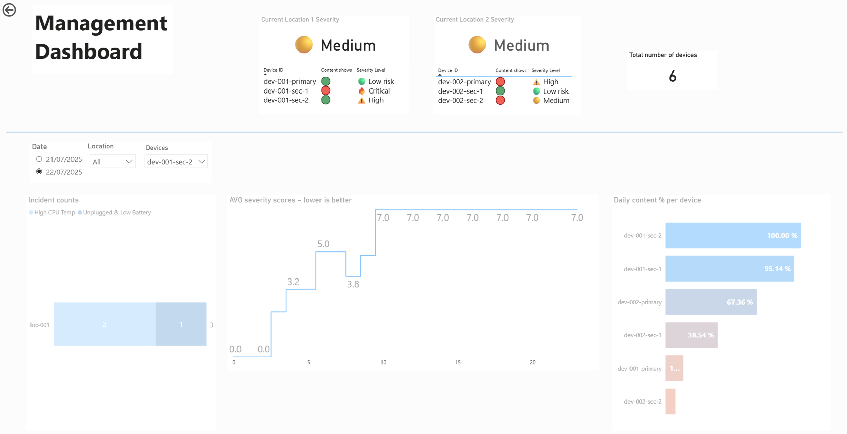Click the back arrow icon

click(x=9, y=10)
